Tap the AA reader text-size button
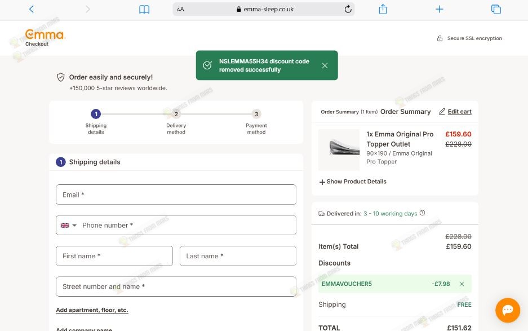This screenshot has height=331, width=528. pos(180,10)
